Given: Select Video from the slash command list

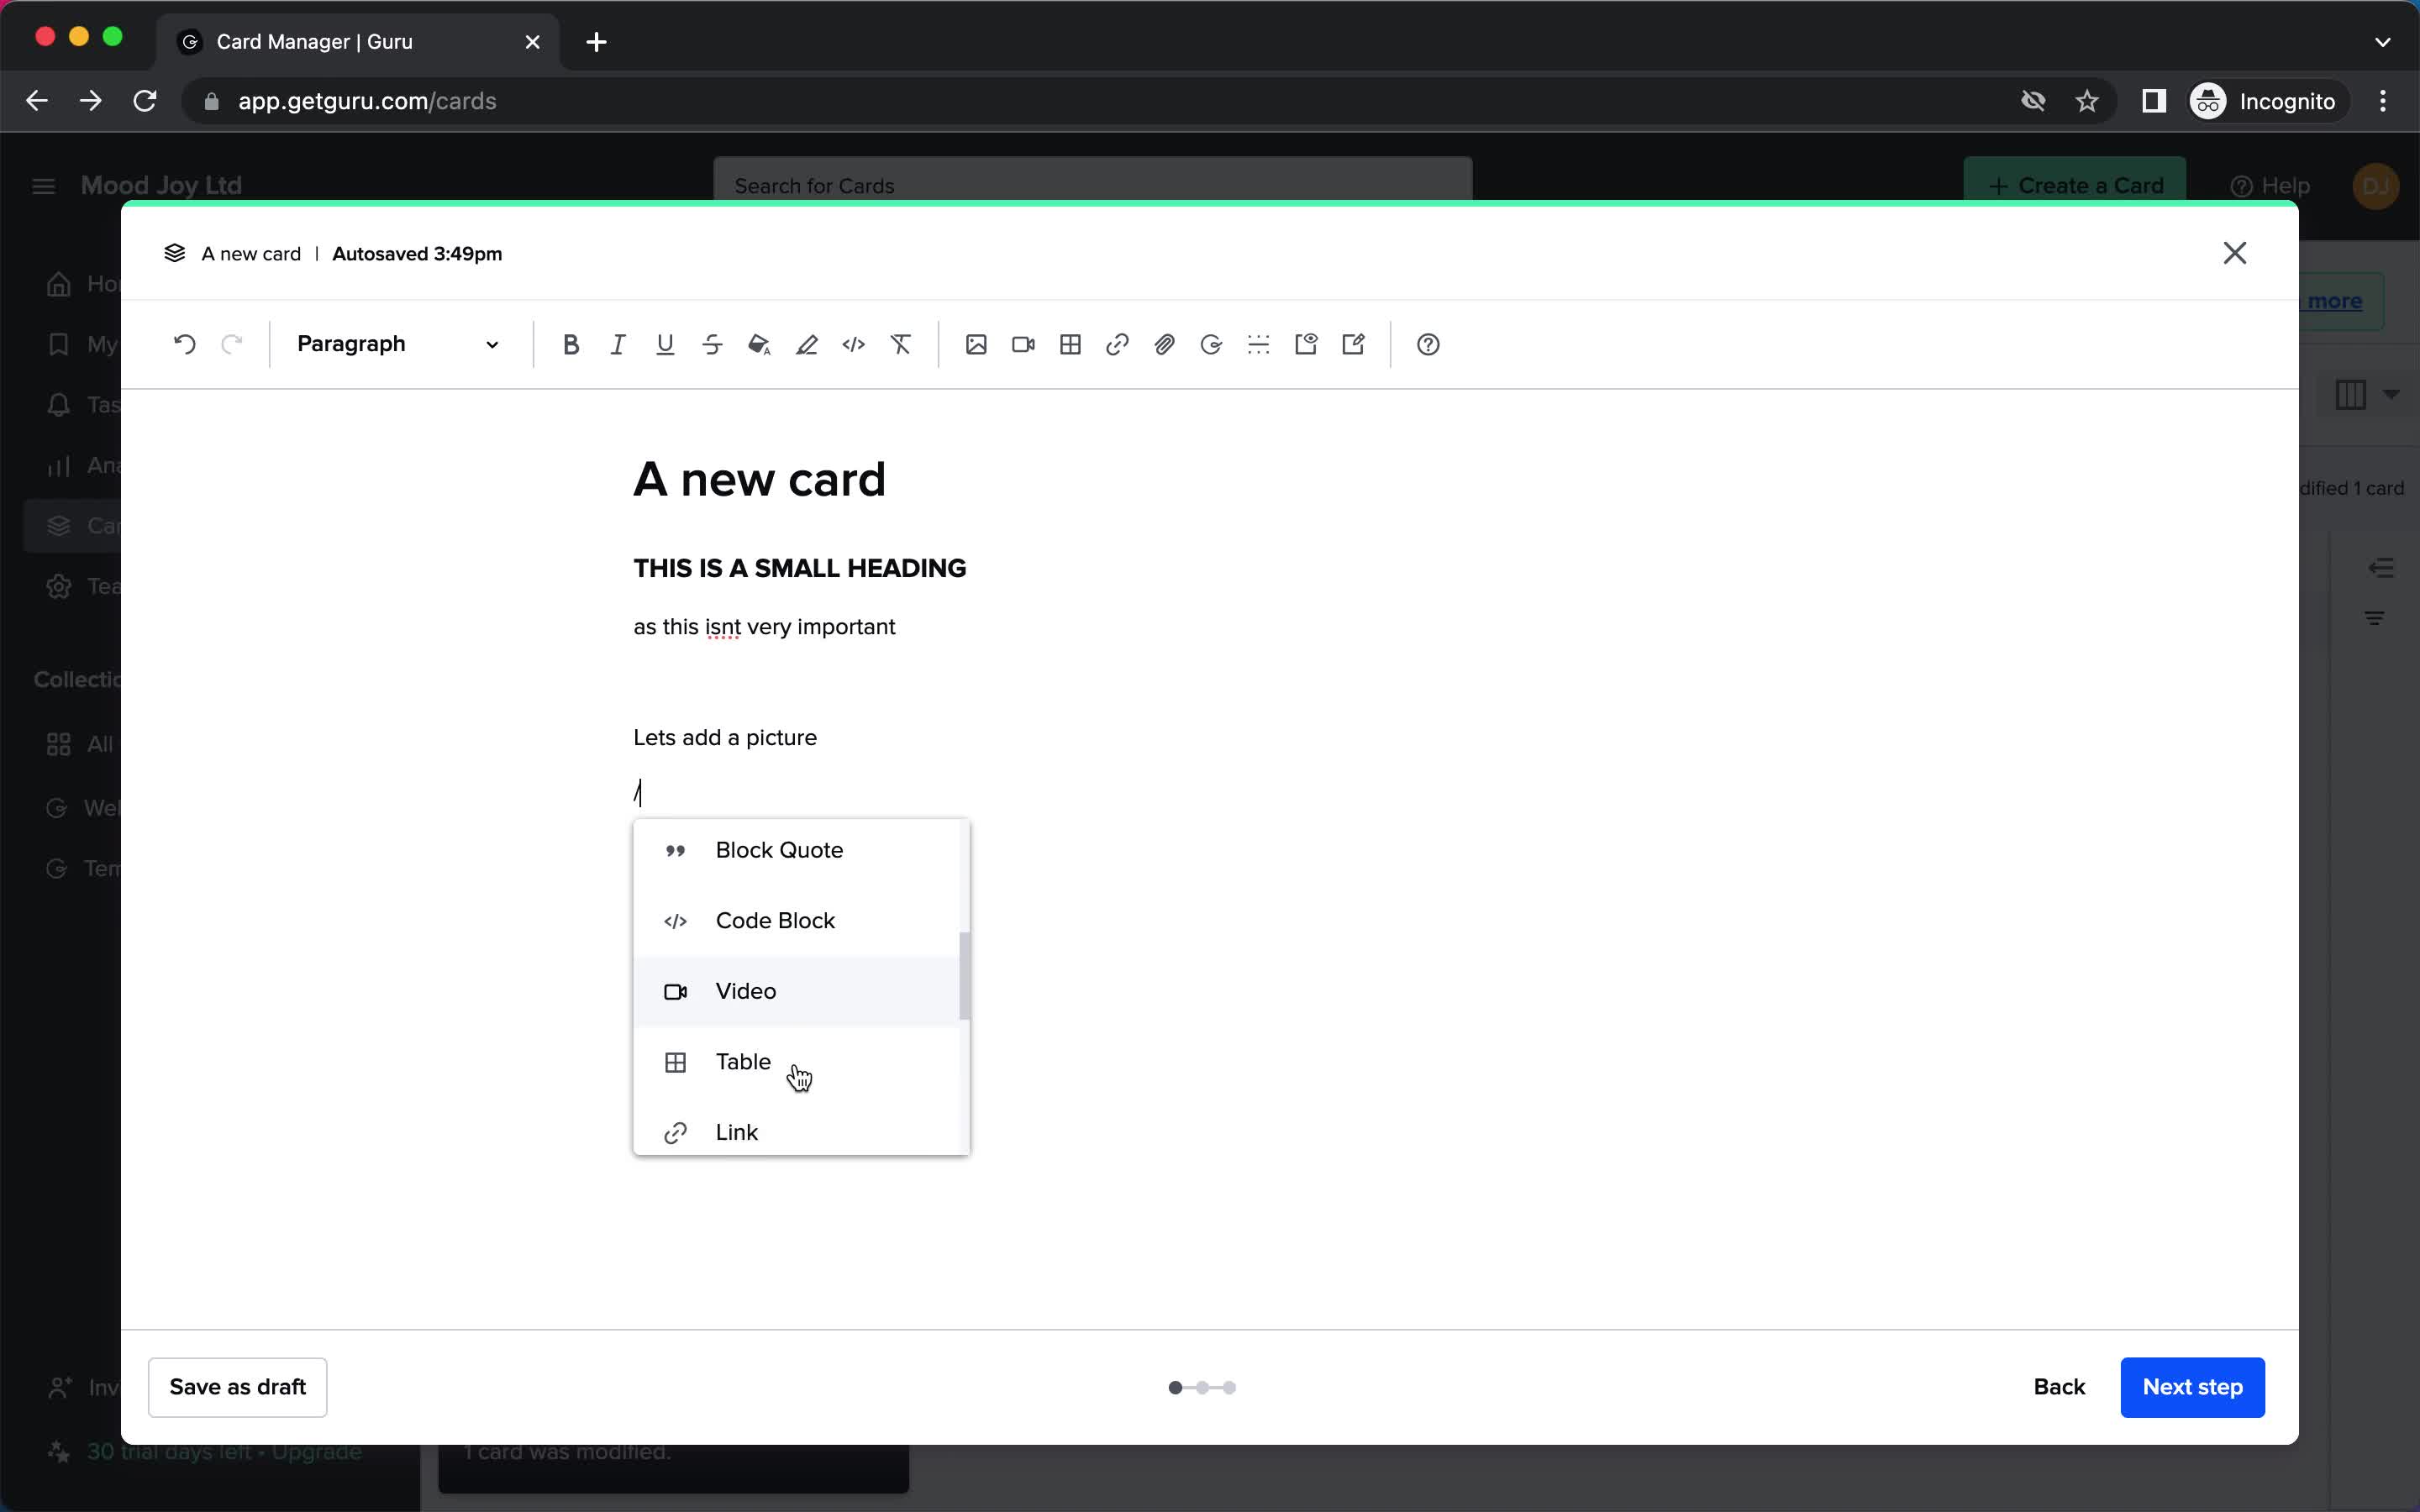Looking at the screenshot, I should pos(745,990).
